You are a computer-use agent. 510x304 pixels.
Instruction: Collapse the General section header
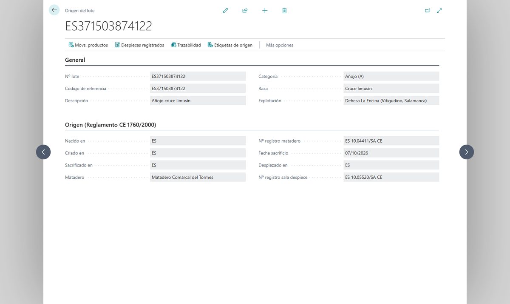(x=75, y=60)
